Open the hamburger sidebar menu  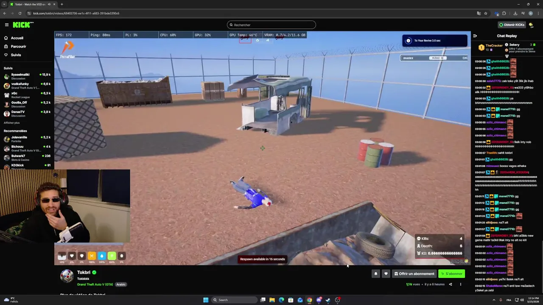(x=6, y=25)
